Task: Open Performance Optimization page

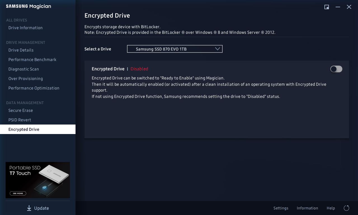Action: tap(34, 88)
